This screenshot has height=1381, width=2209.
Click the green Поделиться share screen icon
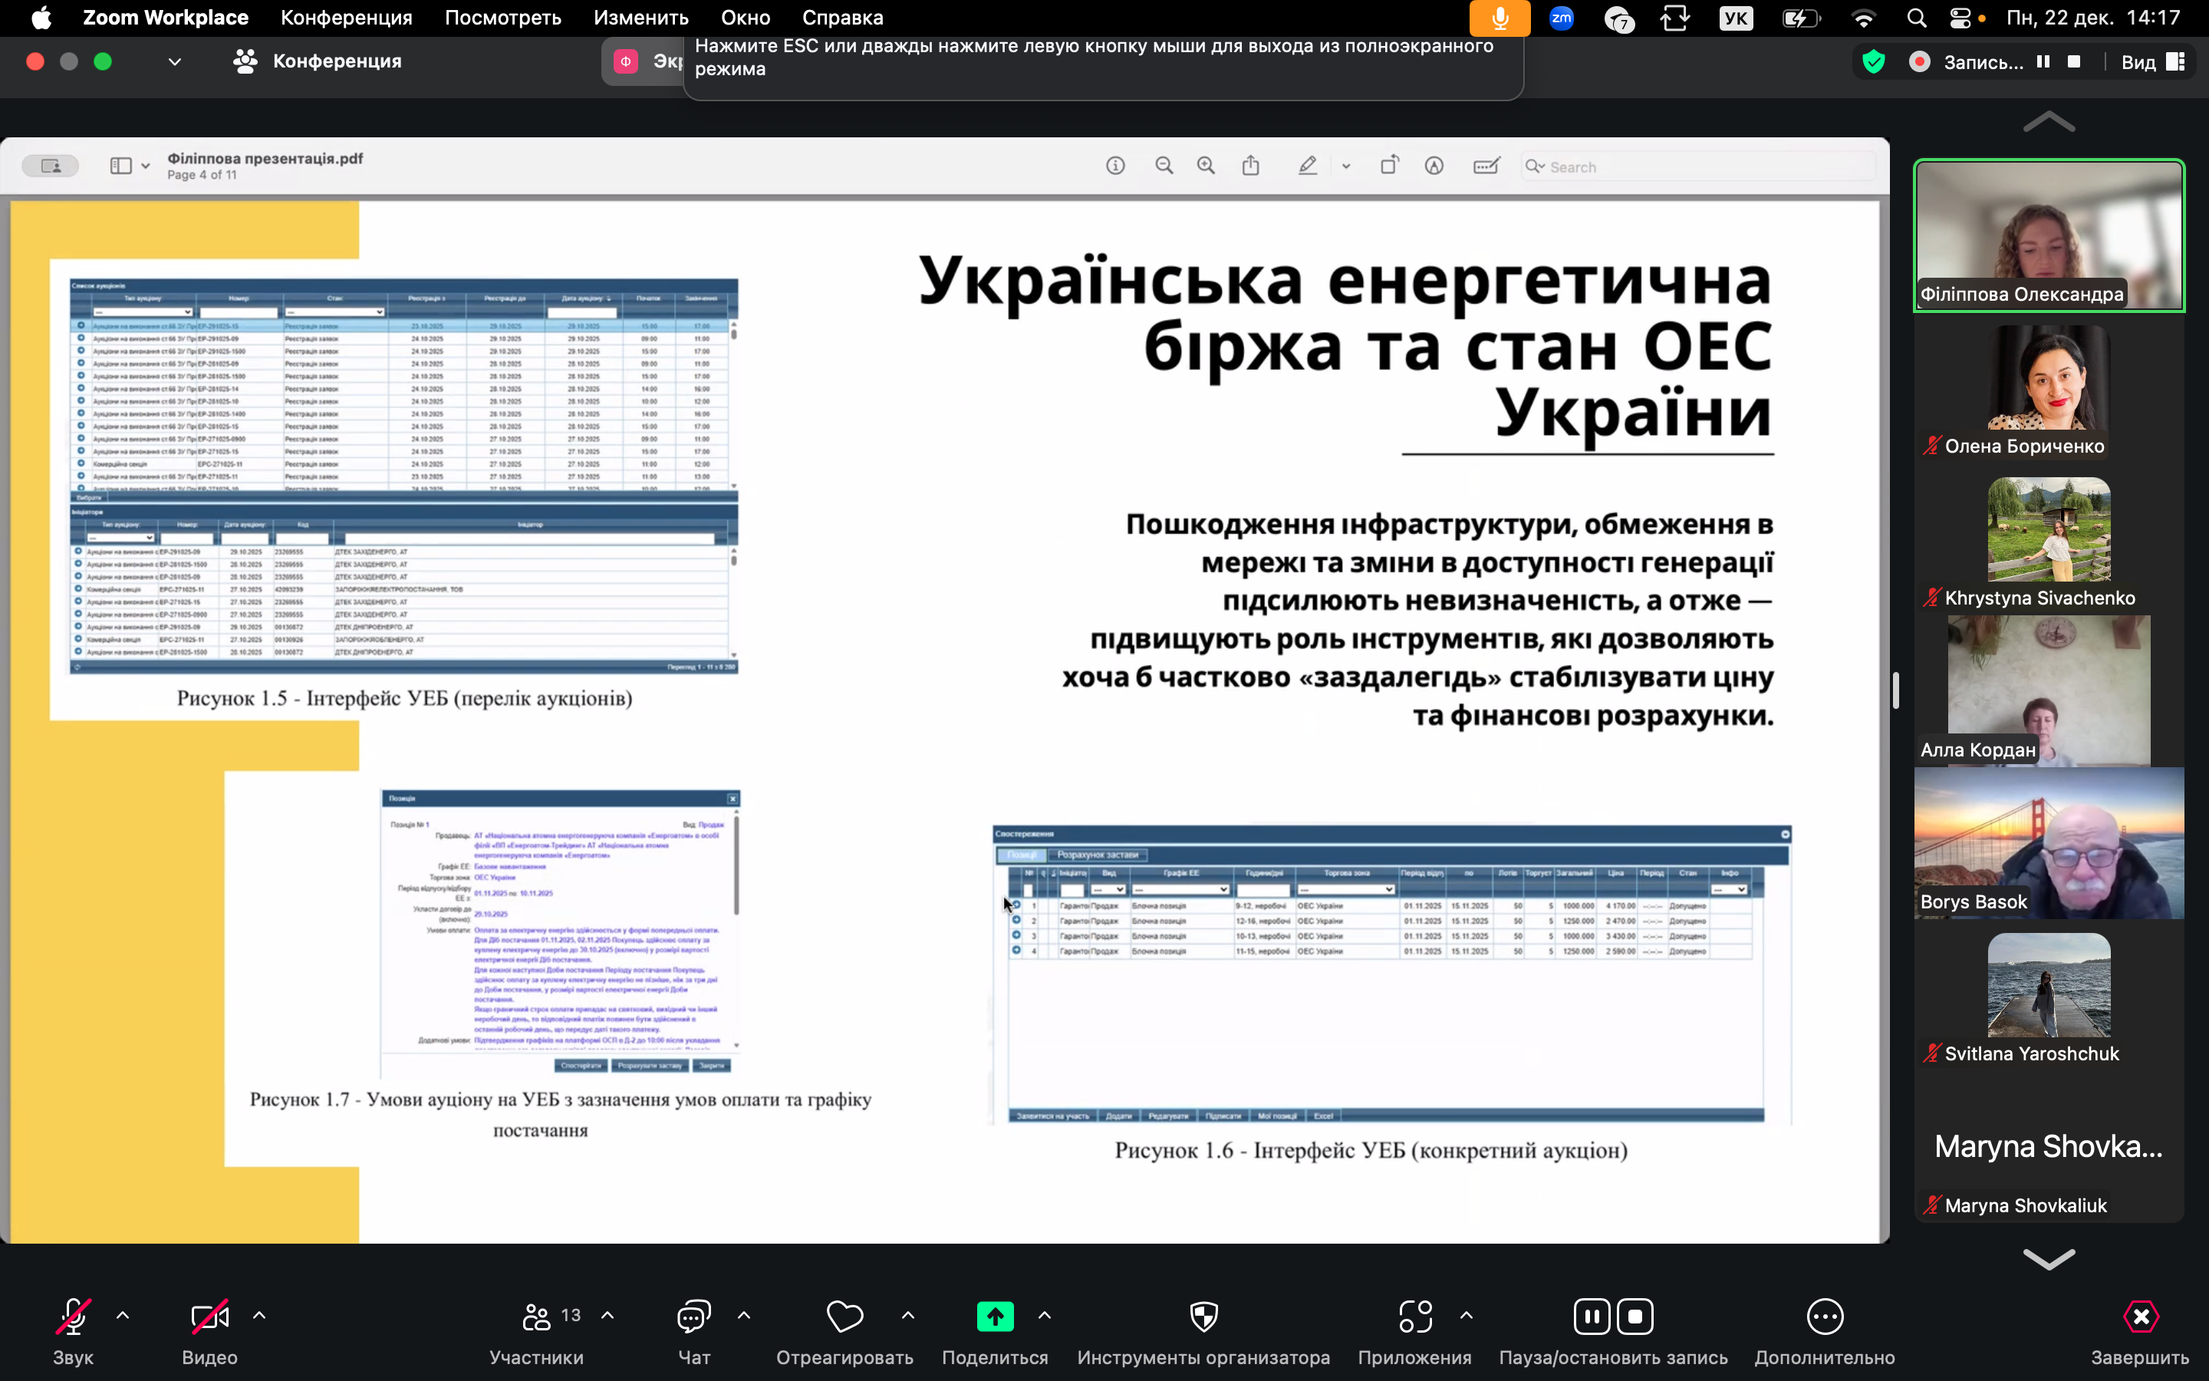click(x=995, y=1317)
